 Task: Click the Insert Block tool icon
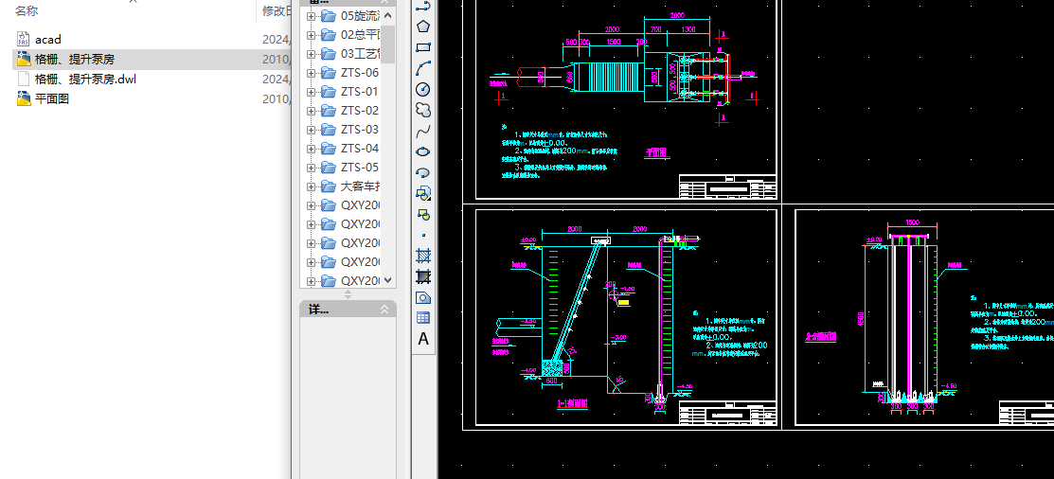coord(423,193)
